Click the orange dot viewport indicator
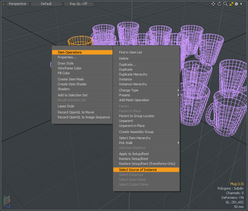Screen dimensions: 248x211 coord(3,4)
